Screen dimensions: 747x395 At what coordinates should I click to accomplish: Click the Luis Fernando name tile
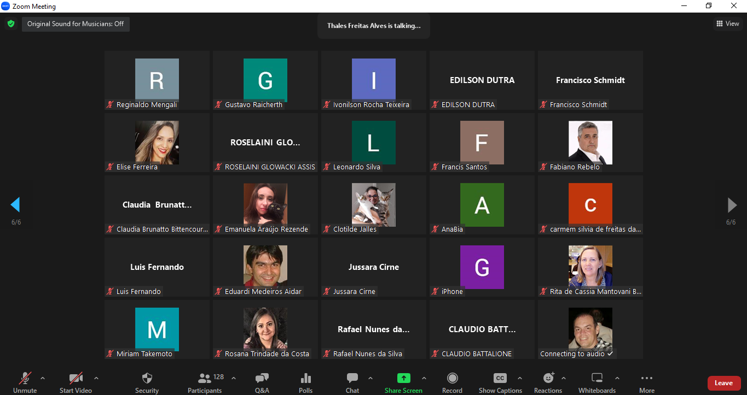[157, 267]
